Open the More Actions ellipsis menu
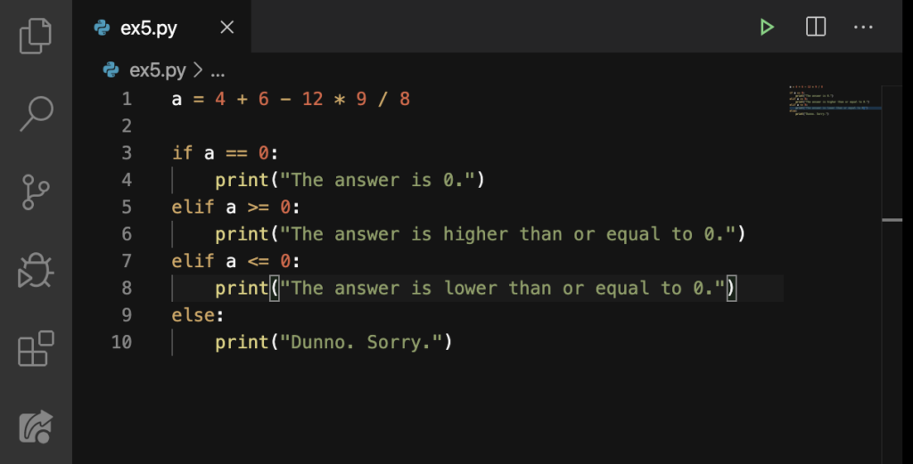This screenshot has width=913, height=464. 863,27
